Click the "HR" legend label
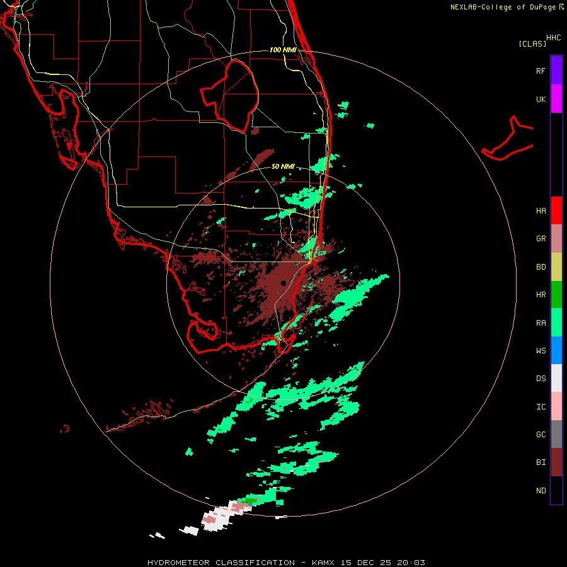 pyautogui.click(x=541, y=295)
